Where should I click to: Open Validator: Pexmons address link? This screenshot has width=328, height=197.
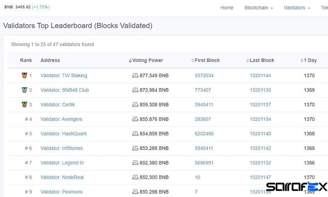(x=61, y=192)
